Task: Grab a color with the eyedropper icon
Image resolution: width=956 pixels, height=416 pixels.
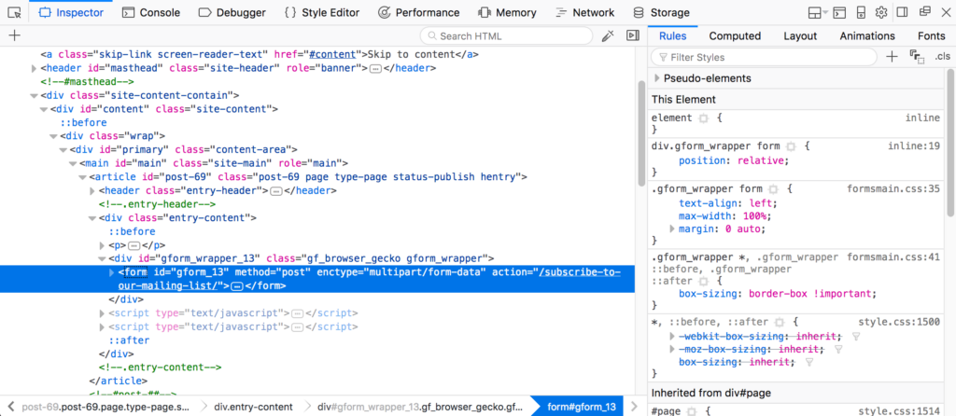Action: click(x=607, y=36)
